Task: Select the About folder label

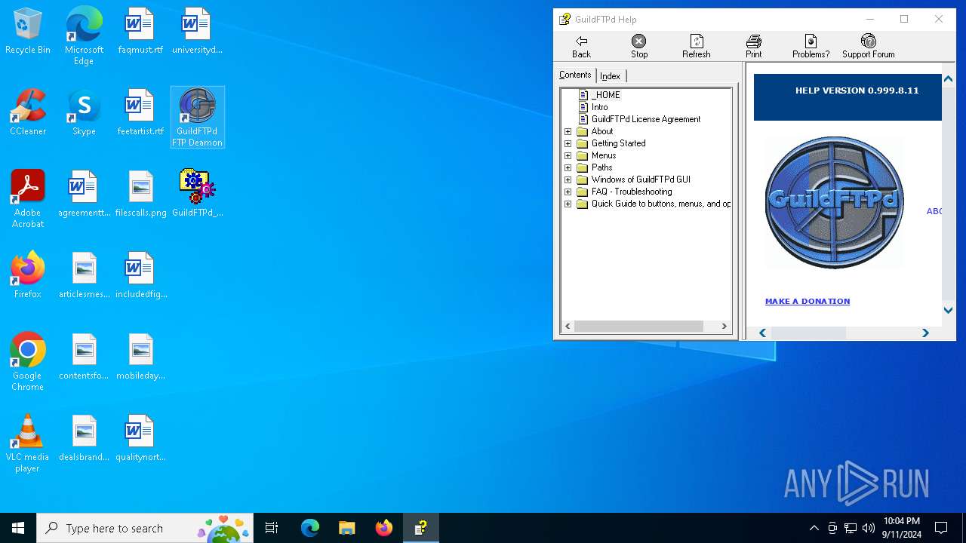Action: point(602,131)
